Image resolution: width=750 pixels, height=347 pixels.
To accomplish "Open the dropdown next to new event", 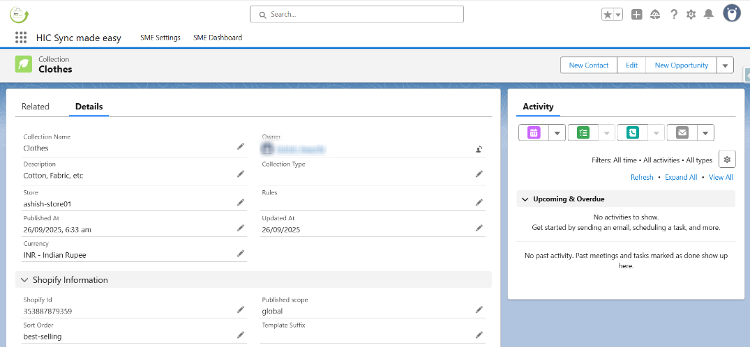I will pos(557,132).
